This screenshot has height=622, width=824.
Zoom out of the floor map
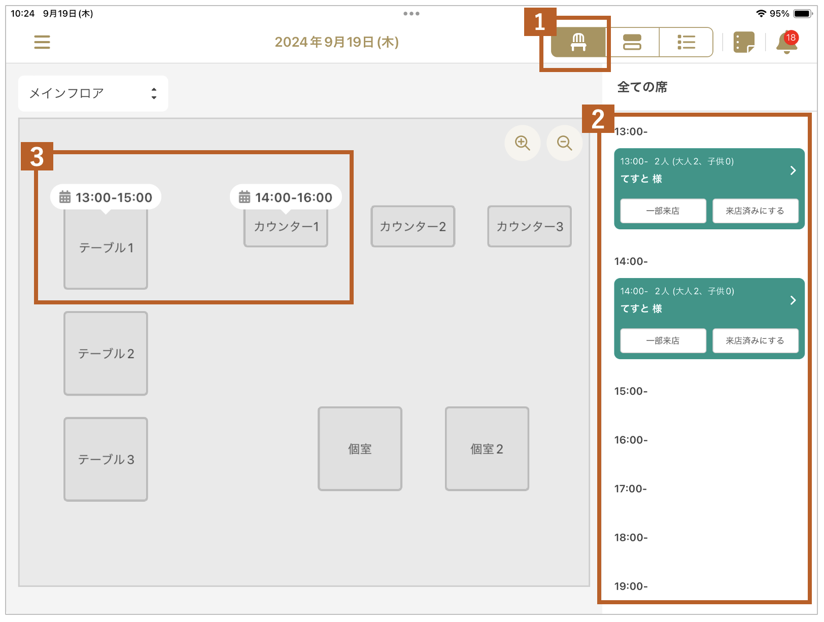tap(564, 143)
